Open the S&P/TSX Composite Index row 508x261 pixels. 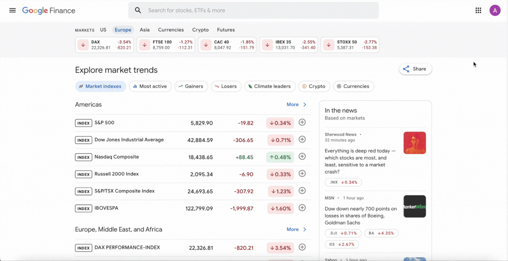pos(193,191)
